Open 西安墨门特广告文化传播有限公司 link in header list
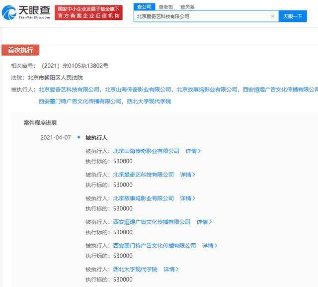The height and width of the screenshot is (287, 318). pyautogui.click(x=80, y=101)
